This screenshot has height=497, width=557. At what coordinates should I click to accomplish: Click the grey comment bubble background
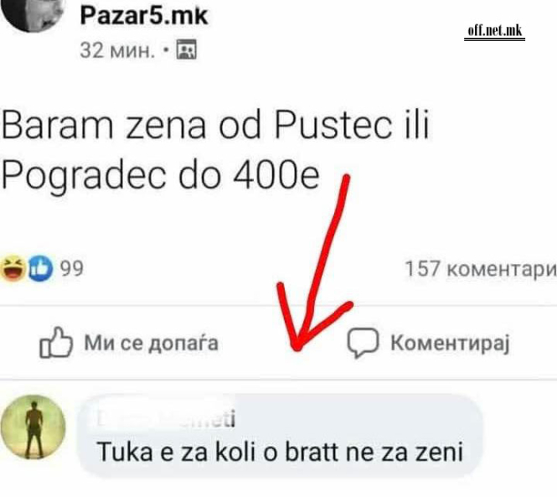[x=280, y=436]
